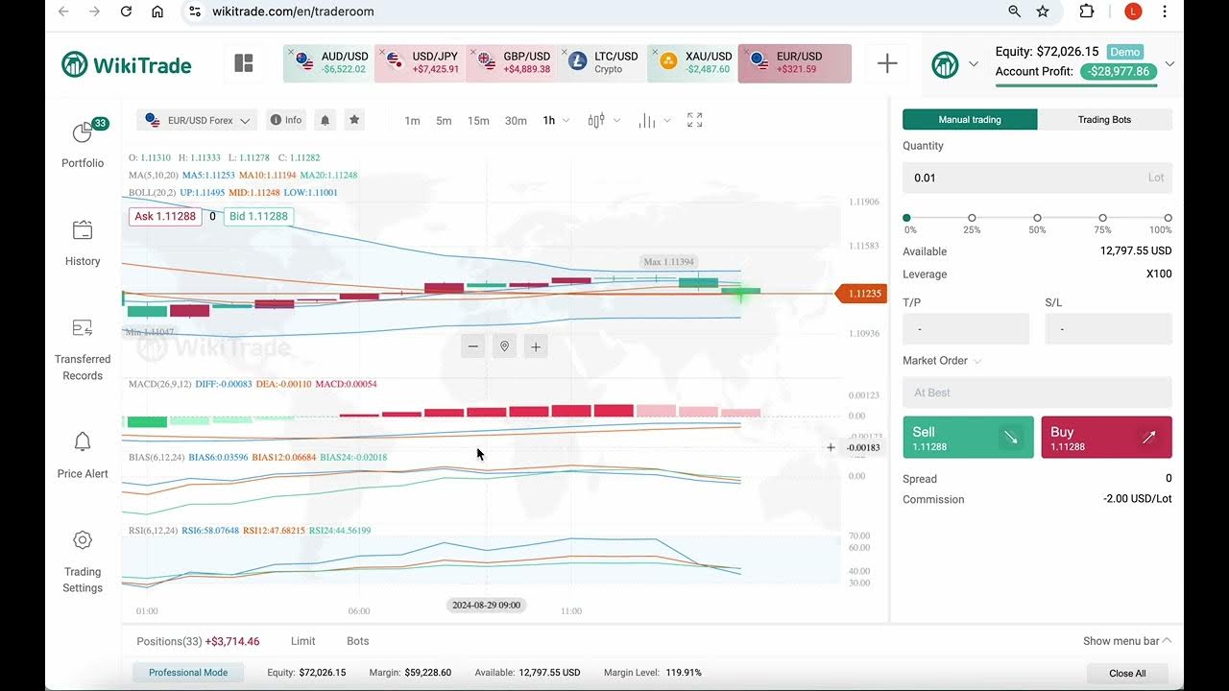Toggle the chart layout grid icon

coord(244,63)
